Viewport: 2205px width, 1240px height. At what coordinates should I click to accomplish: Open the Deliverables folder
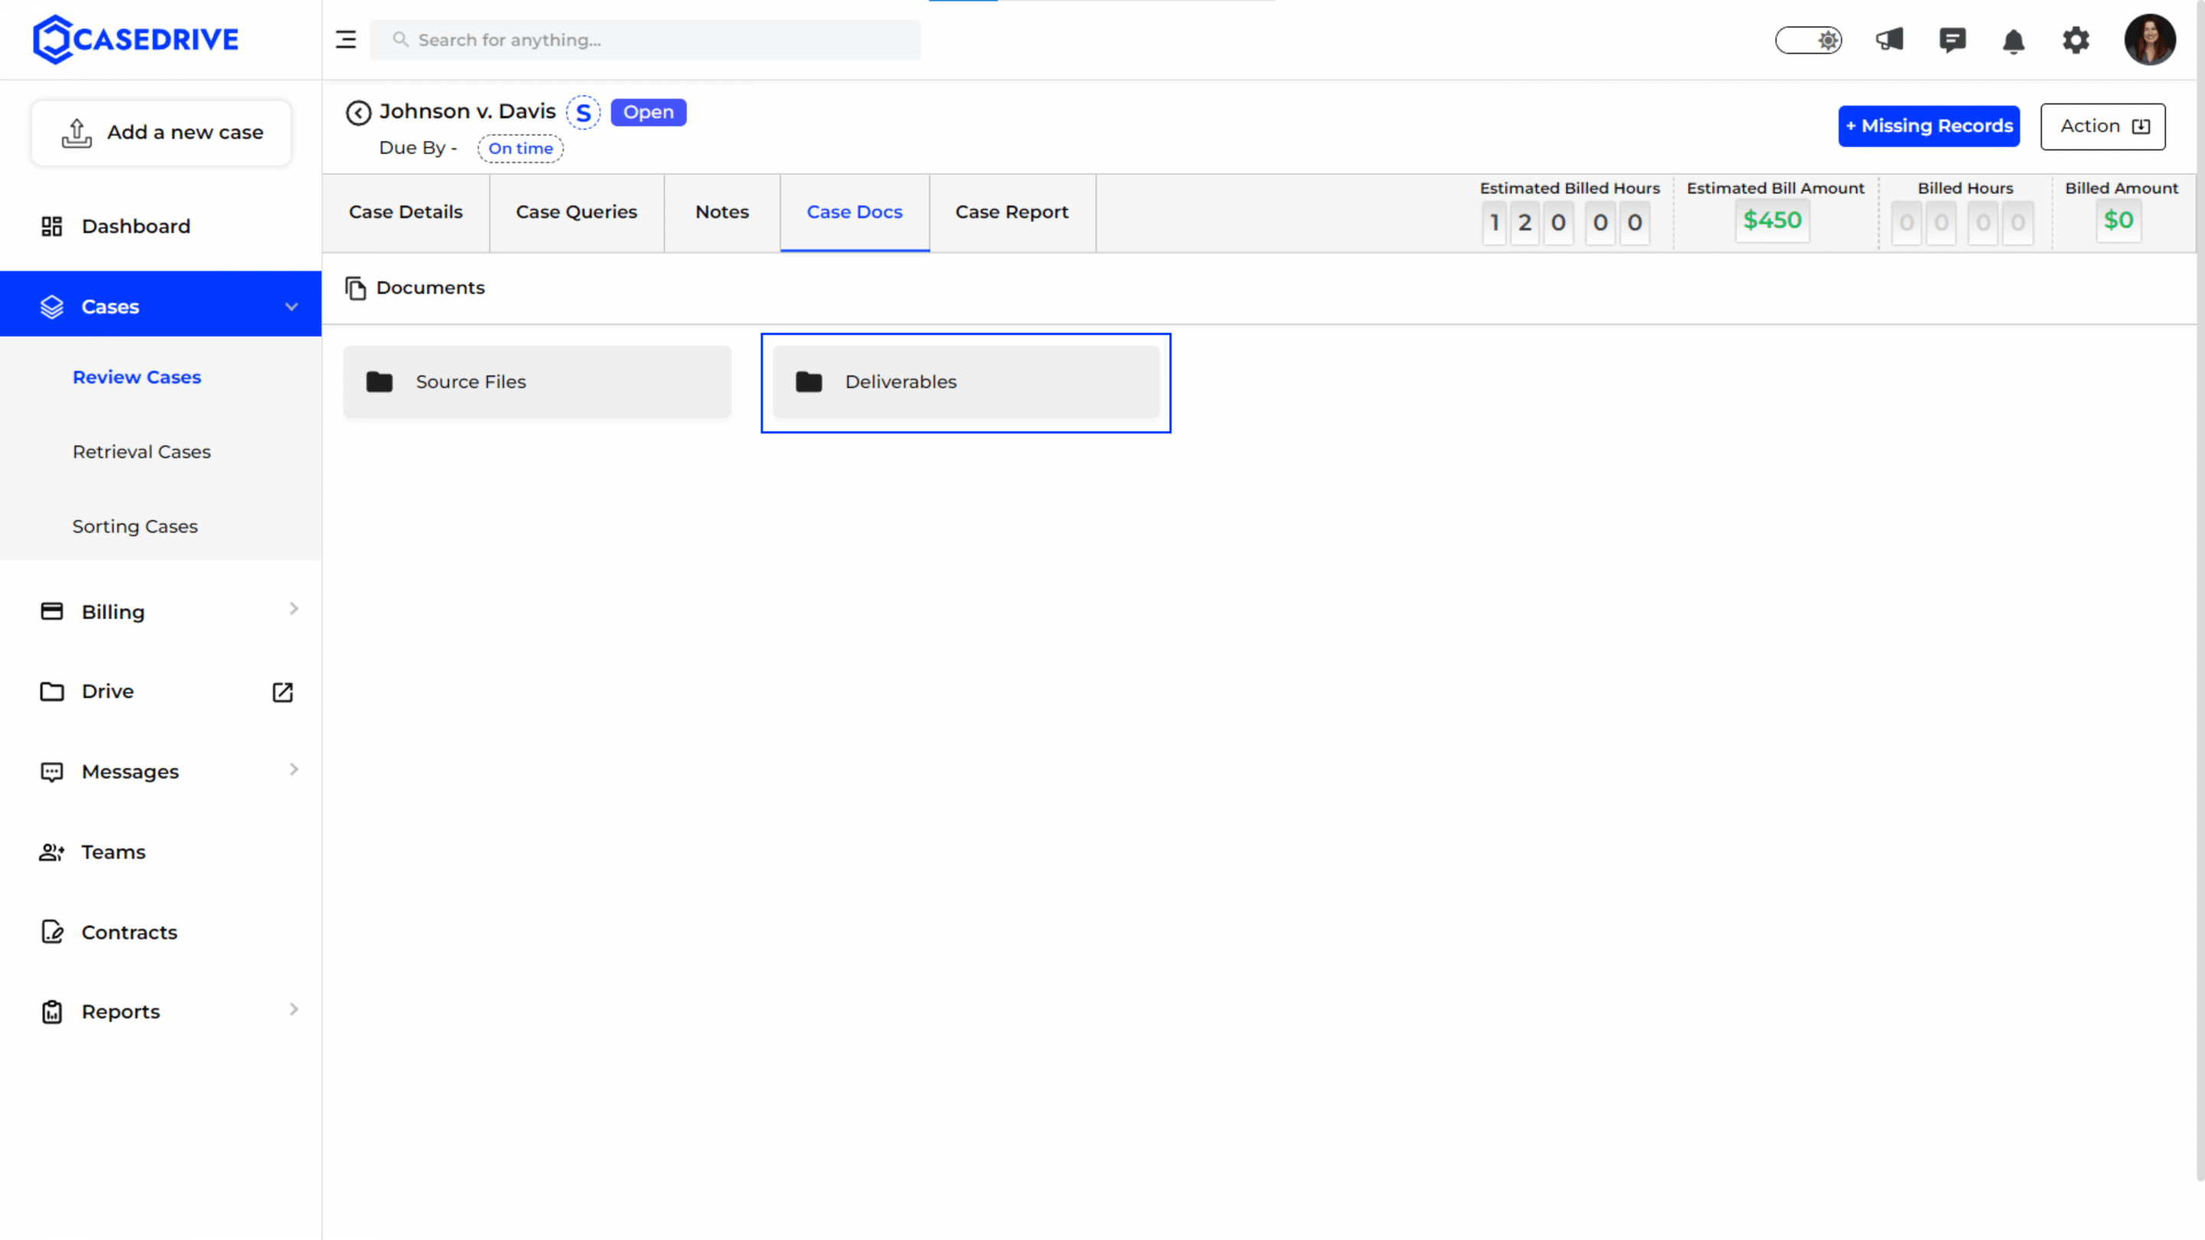coord(965,382)
